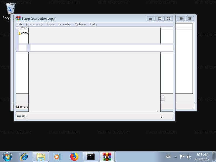This screenshot has width=216, height=162.
Task: Maximize the Temp (evaluation copy) window
Action: [x=160, y=19]
